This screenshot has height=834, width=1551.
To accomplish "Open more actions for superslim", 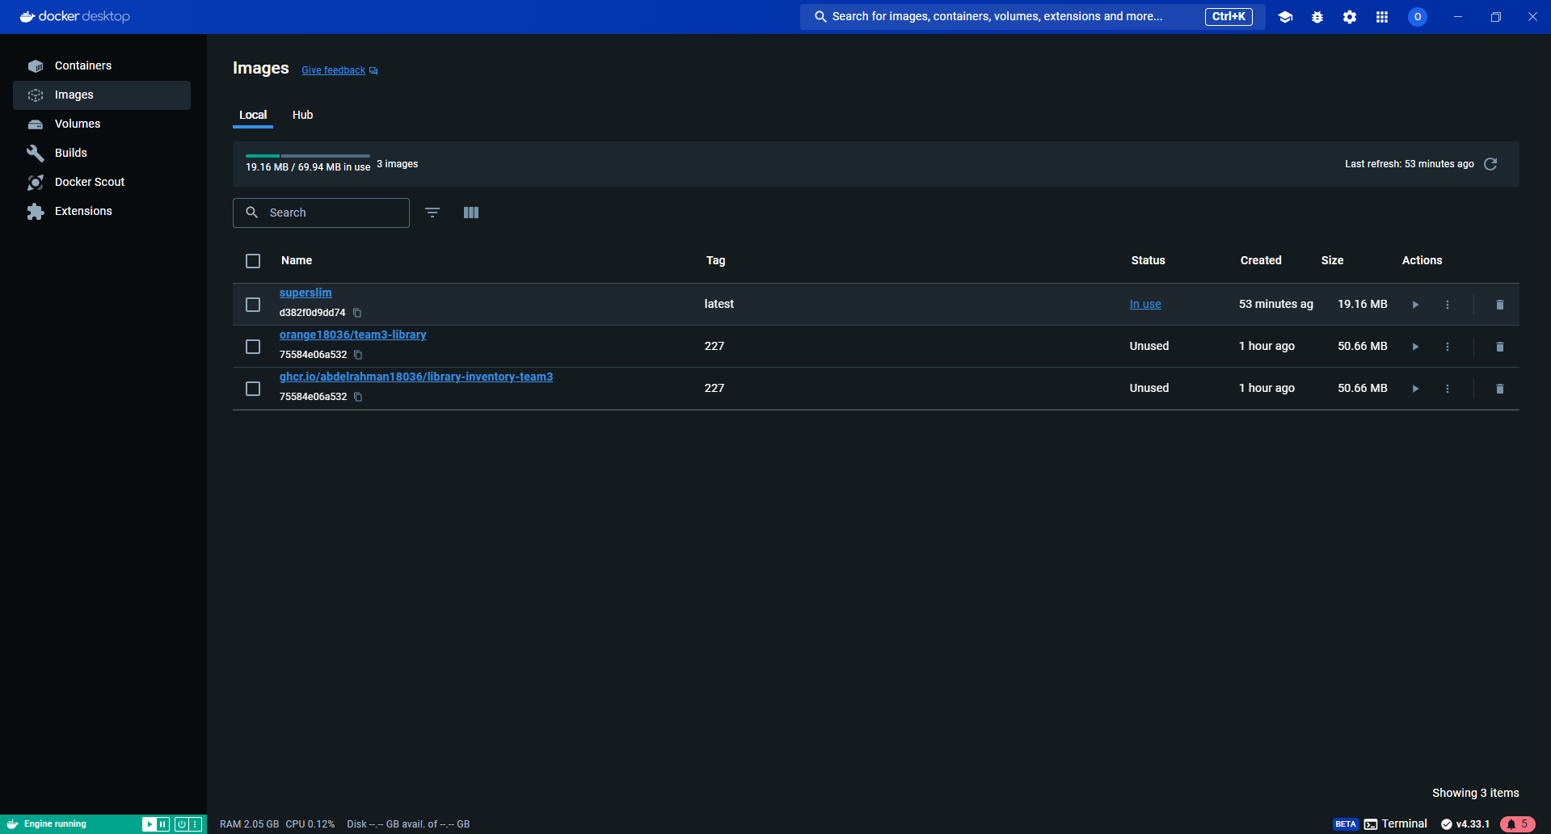I will coord(1448,305).
